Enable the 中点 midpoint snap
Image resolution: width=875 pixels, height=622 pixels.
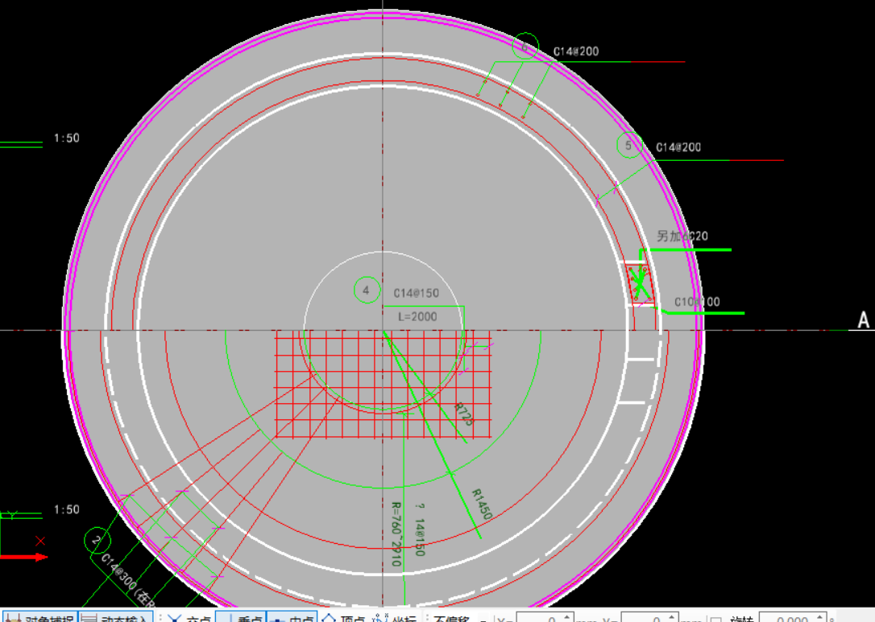point(292,617)
